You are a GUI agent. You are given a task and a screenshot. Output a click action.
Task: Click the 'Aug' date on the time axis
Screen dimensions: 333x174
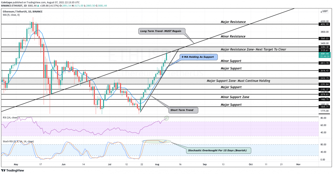[157, 165]
